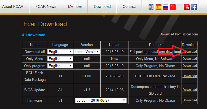Click the Version column header
This screenshot has width=207, height=109.
coord(87,45)
